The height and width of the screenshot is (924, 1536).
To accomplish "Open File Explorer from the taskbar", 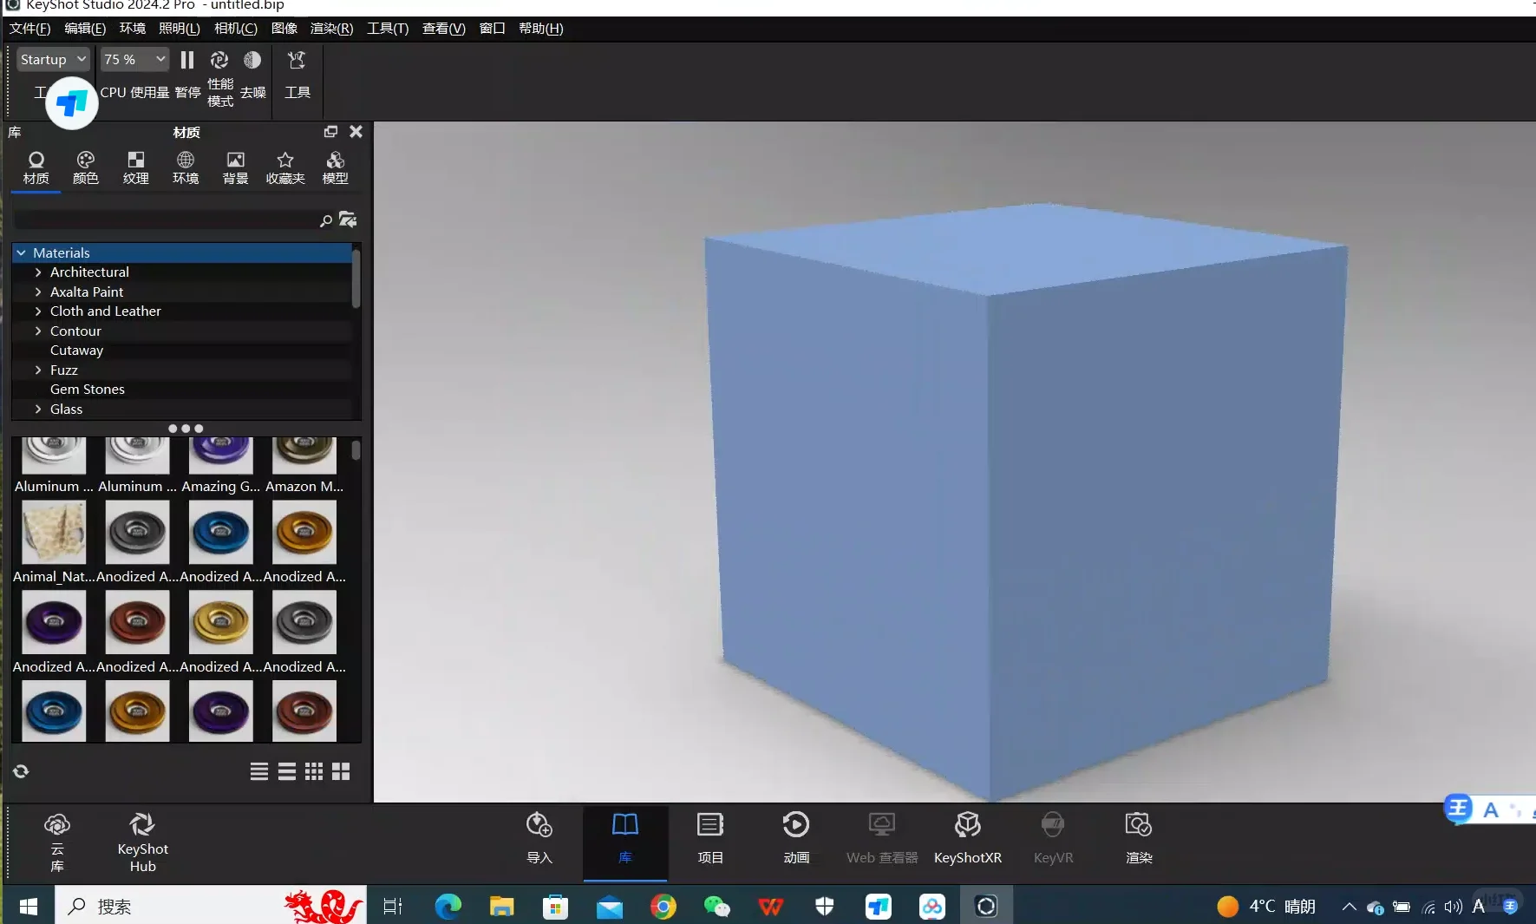I will point(501,907).
